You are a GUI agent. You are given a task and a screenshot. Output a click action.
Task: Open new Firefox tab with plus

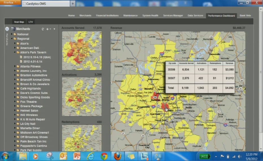tap(73, 3)
